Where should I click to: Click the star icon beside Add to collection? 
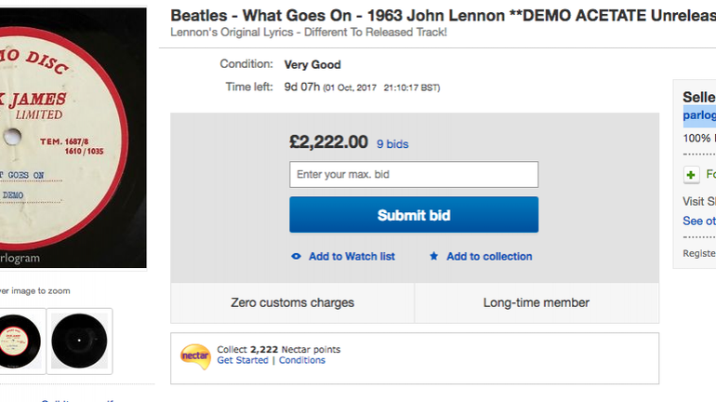pos(433,257)
